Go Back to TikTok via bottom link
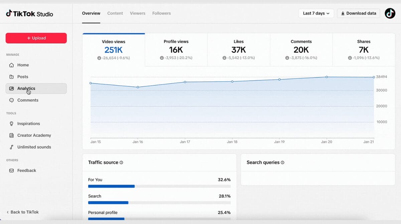 point(22,212)
